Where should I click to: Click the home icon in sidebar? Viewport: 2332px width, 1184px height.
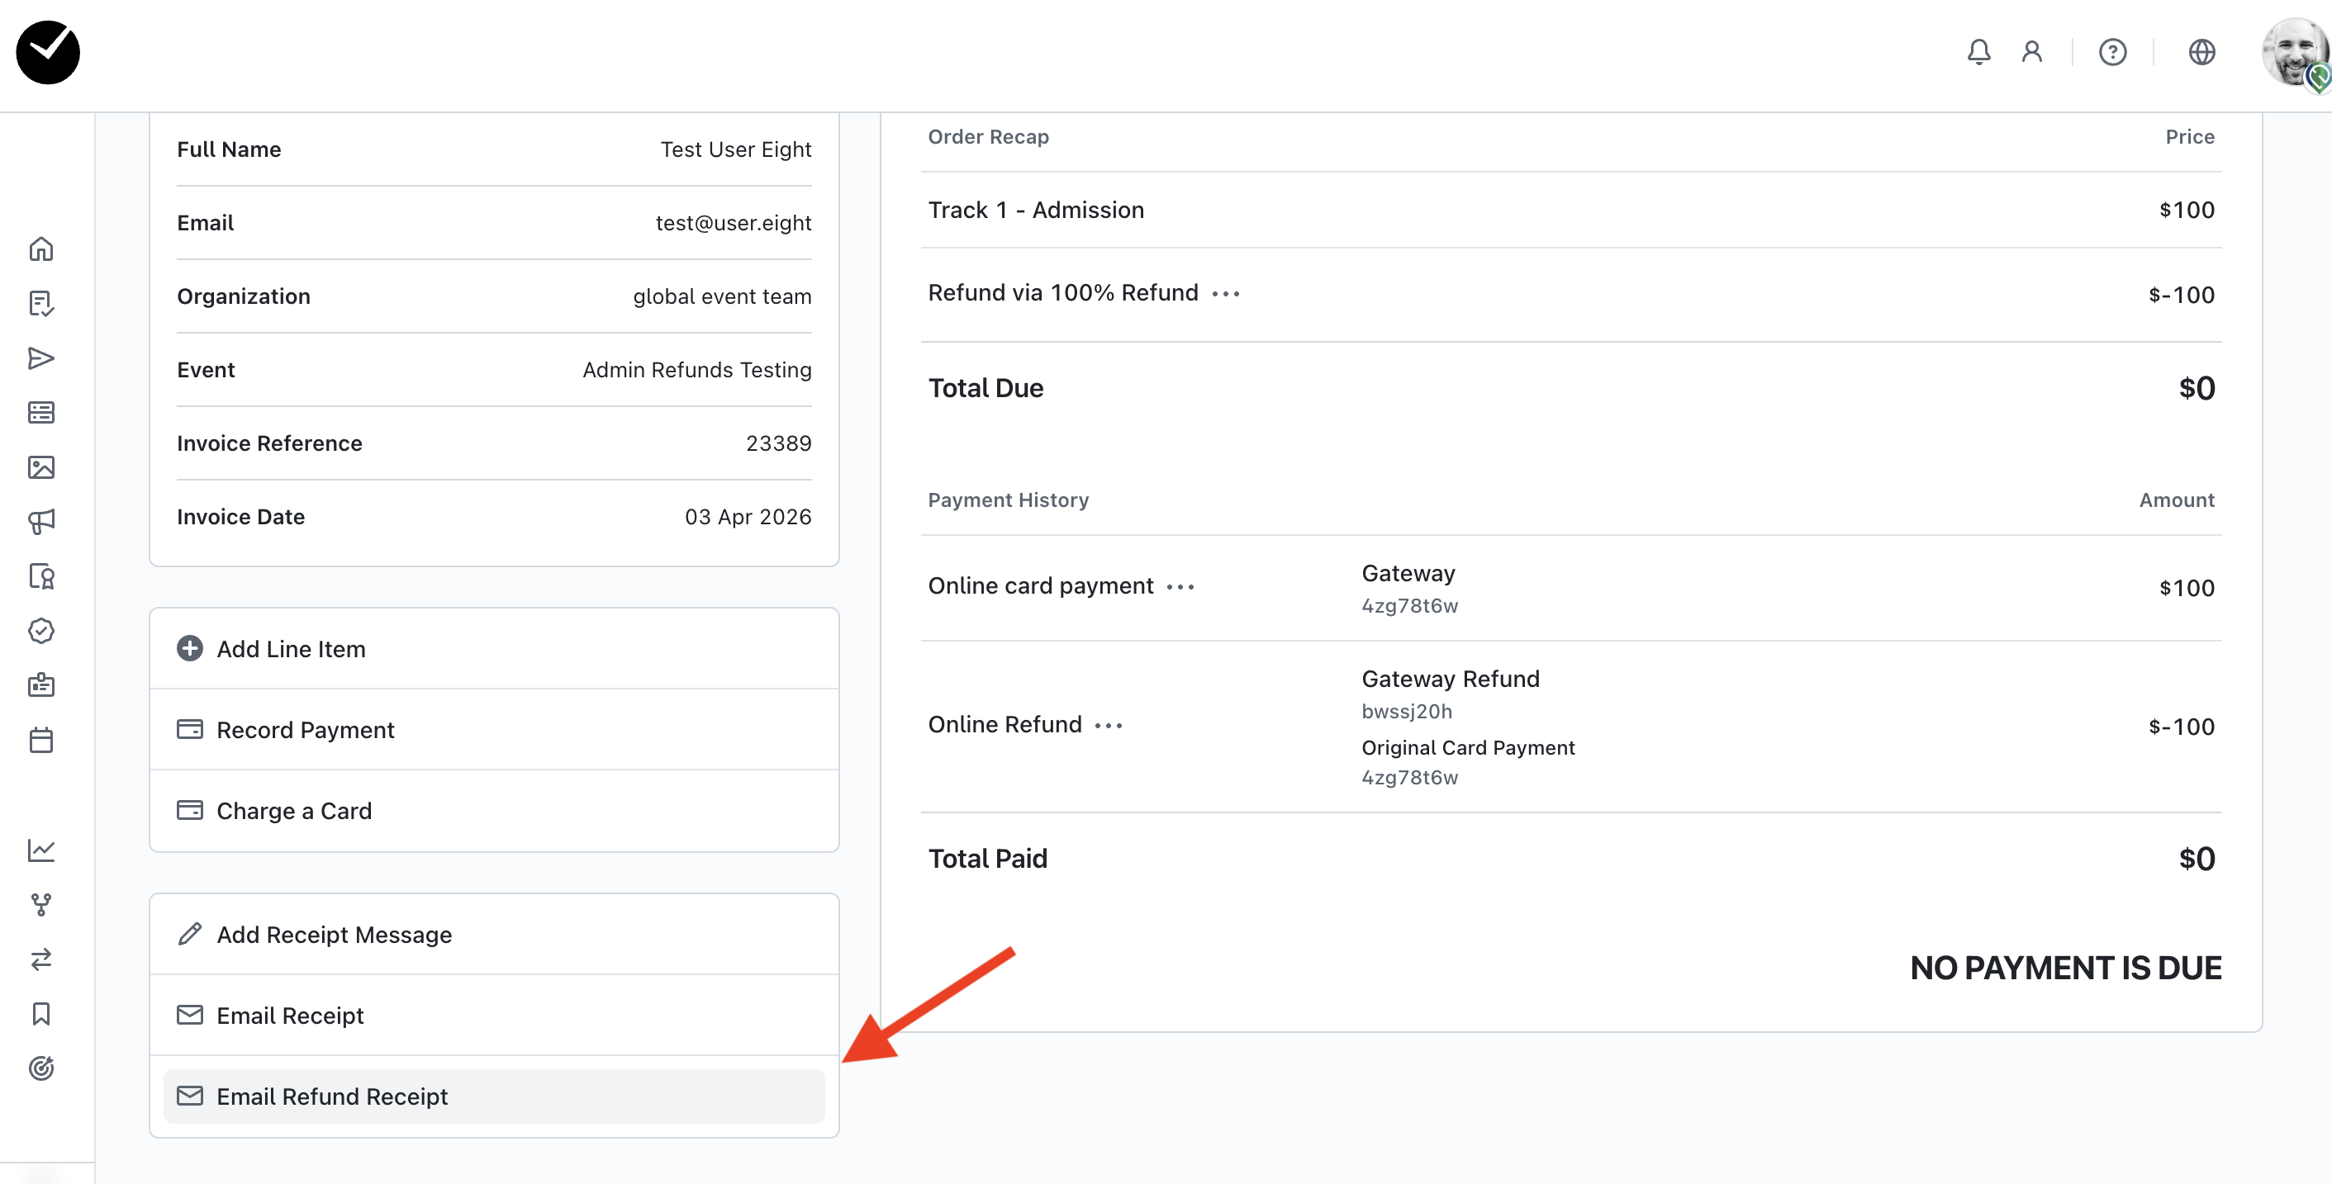click(x=40, y=249)
